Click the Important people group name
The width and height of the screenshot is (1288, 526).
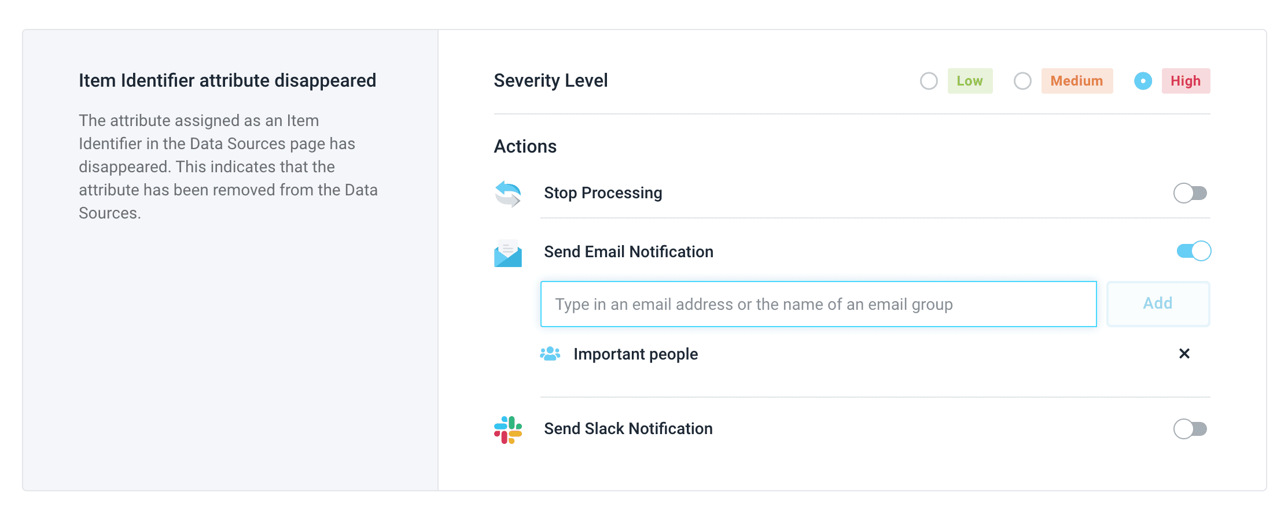click(635, 354)
